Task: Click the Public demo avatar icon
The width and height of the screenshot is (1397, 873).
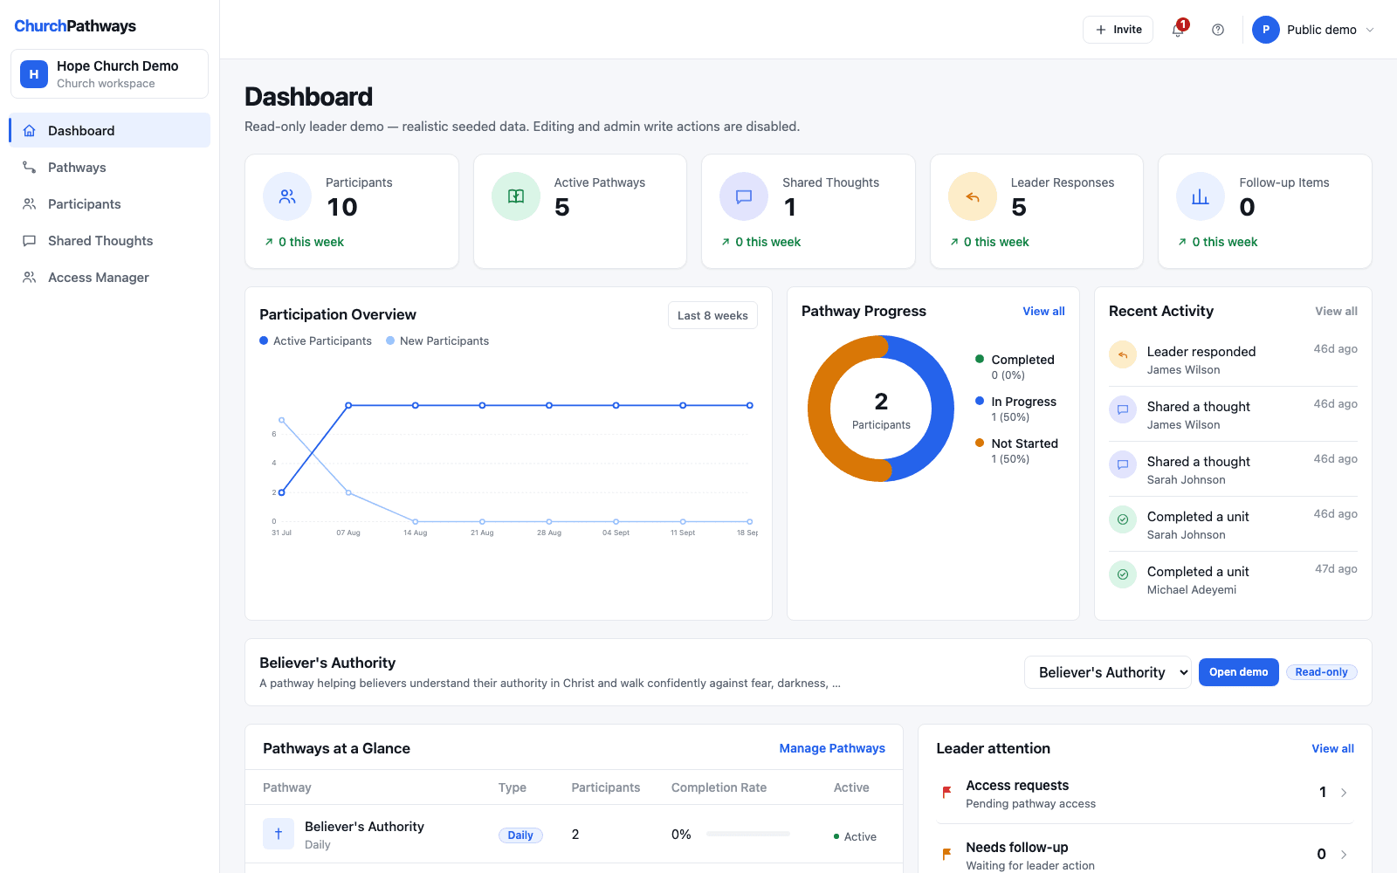Action: click(x=1266, y=30)
